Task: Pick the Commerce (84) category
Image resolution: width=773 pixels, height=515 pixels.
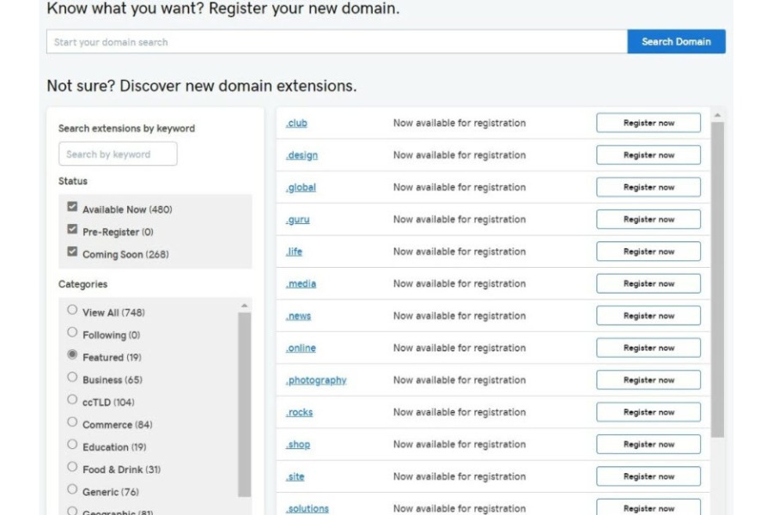Action: click(72, 421)
